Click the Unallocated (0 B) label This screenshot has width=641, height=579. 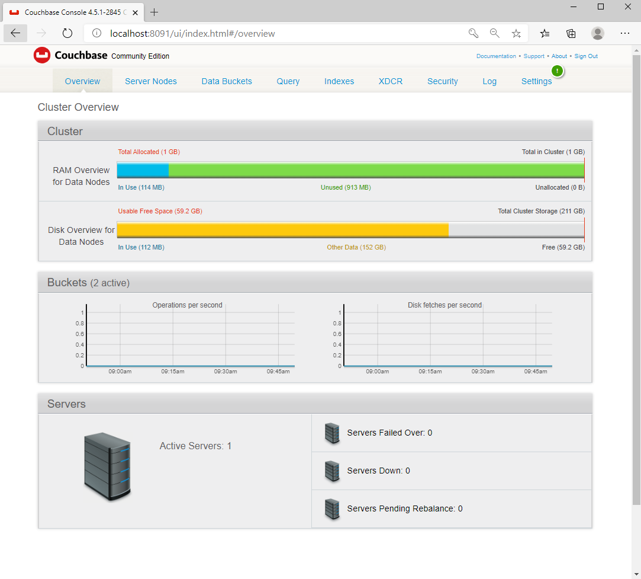(x=560, y=187)
